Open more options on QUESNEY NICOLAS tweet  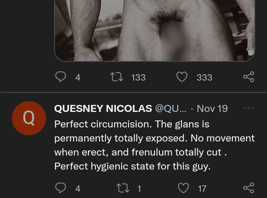tap(248, 108)
